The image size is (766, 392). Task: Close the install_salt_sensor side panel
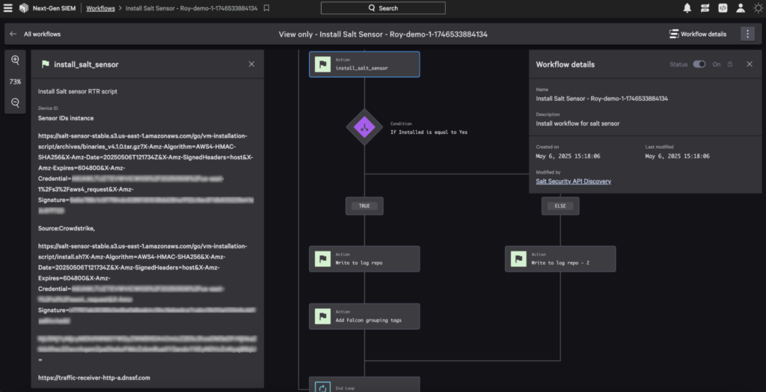coord(251,64)
